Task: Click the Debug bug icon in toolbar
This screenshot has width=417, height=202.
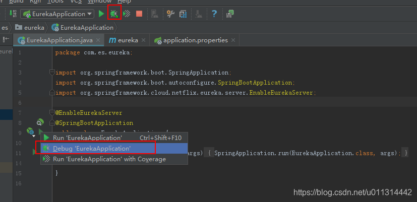Action: click(114, 14)
